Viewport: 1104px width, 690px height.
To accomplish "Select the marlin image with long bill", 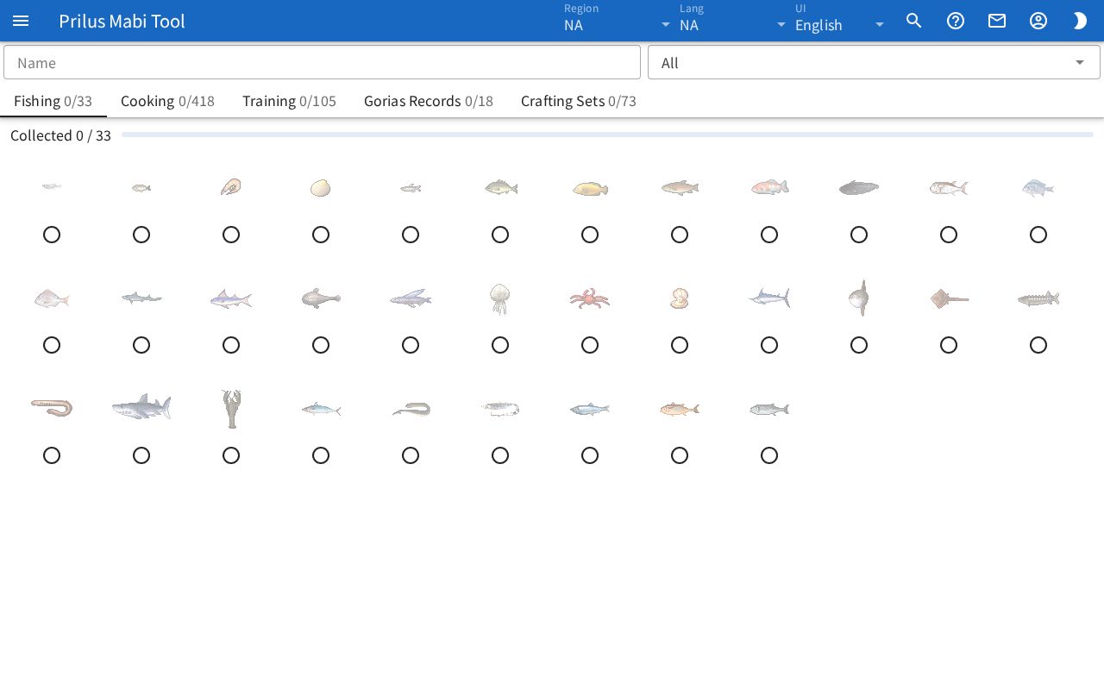I will (769, 298).
